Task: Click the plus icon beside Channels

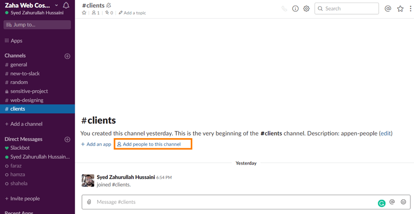Action: [67, 56]
